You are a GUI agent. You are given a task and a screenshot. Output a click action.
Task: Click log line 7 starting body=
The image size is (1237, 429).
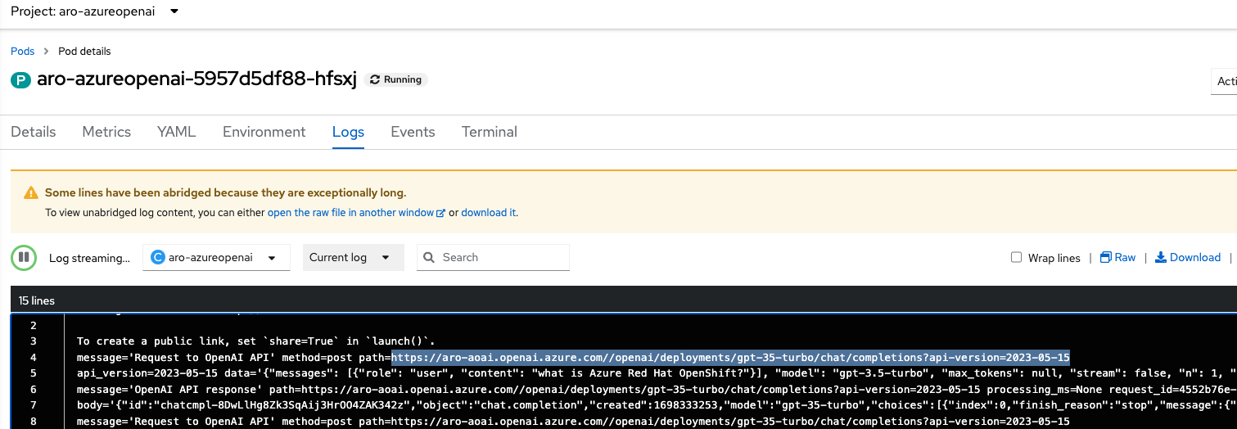pos(657,405)
